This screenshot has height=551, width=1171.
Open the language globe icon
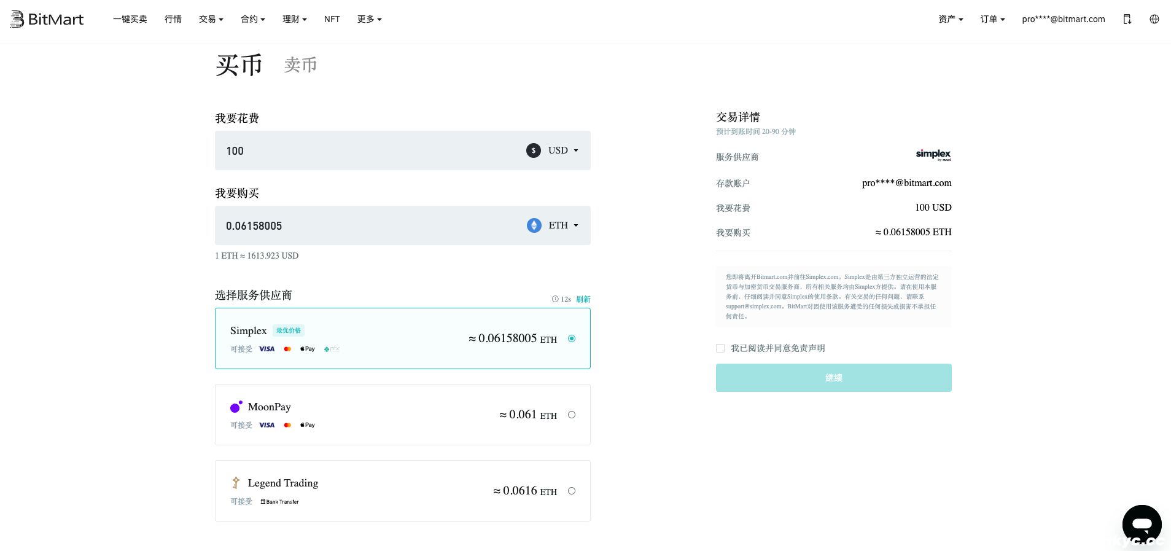(x=1154, y=19)
